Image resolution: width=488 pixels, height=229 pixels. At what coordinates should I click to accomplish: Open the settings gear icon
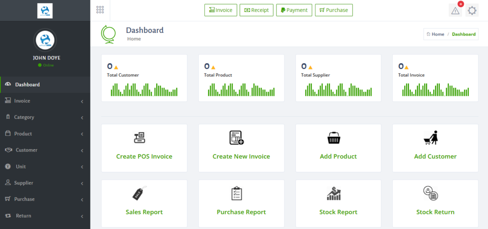(472, 10)
